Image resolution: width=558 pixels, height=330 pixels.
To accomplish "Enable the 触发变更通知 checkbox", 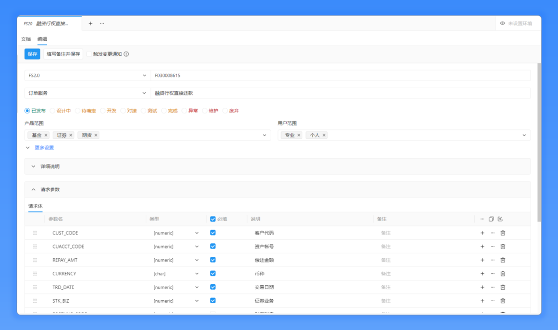I will coord(89,54).
